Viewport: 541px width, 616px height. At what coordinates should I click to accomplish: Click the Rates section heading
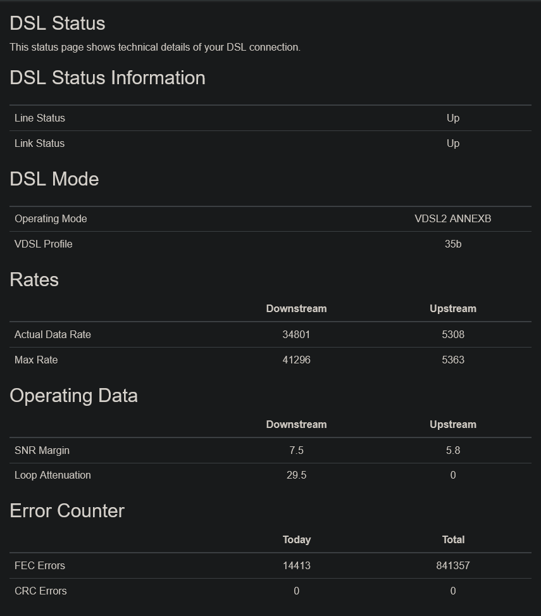[34, 280]
